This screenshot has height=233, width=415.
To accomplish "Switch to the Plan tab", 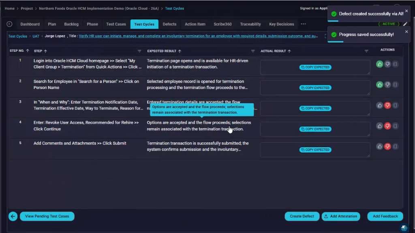I will click(x=52, y=24).
